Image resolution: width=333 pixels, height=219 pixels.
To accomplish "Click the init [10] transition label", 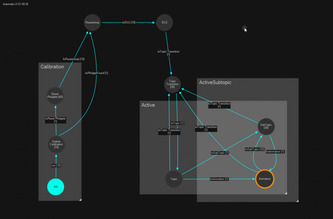I will click(56, 165).
